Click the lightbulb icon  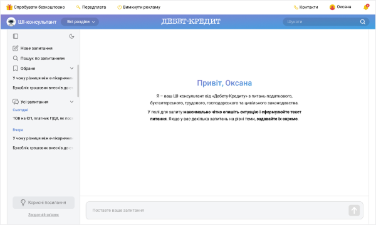23,202
